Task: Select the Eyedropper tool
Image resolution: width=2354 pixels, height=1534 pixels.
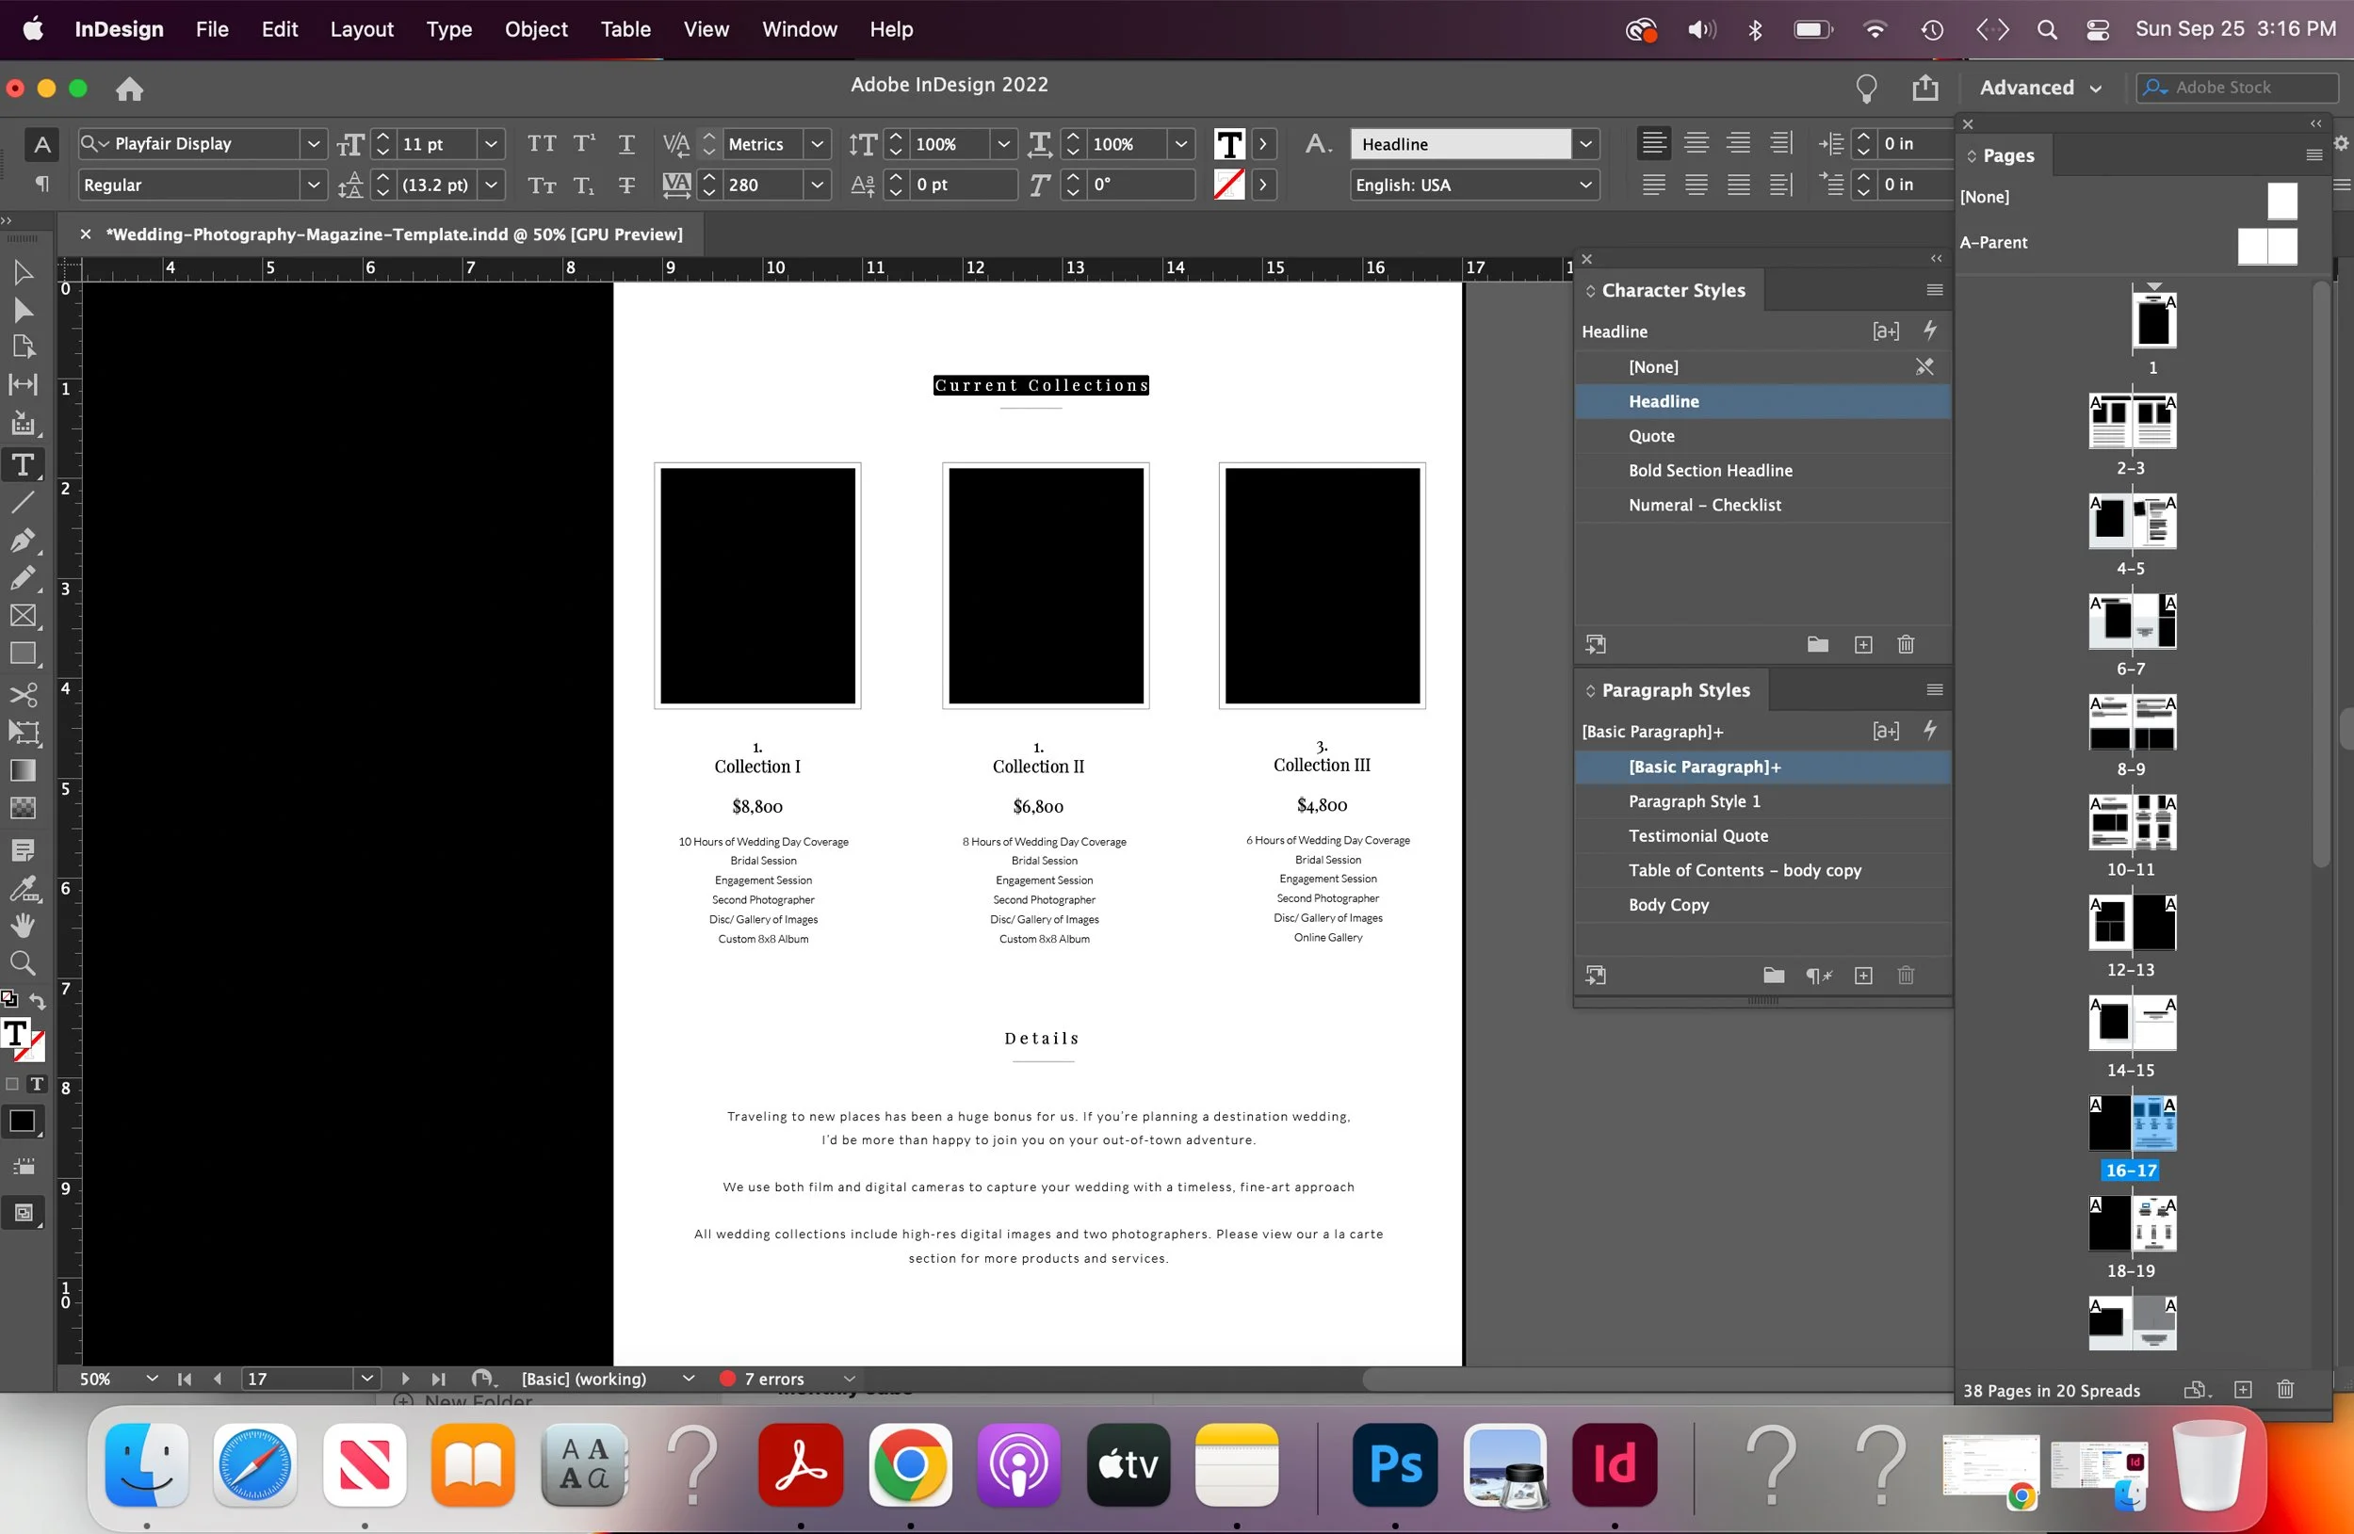Action: 23,888
